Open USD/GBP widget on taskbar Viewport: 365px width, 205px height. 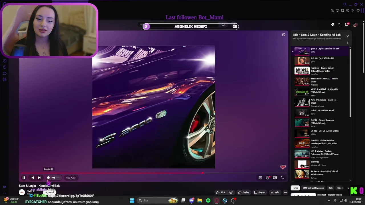(11, 200)
